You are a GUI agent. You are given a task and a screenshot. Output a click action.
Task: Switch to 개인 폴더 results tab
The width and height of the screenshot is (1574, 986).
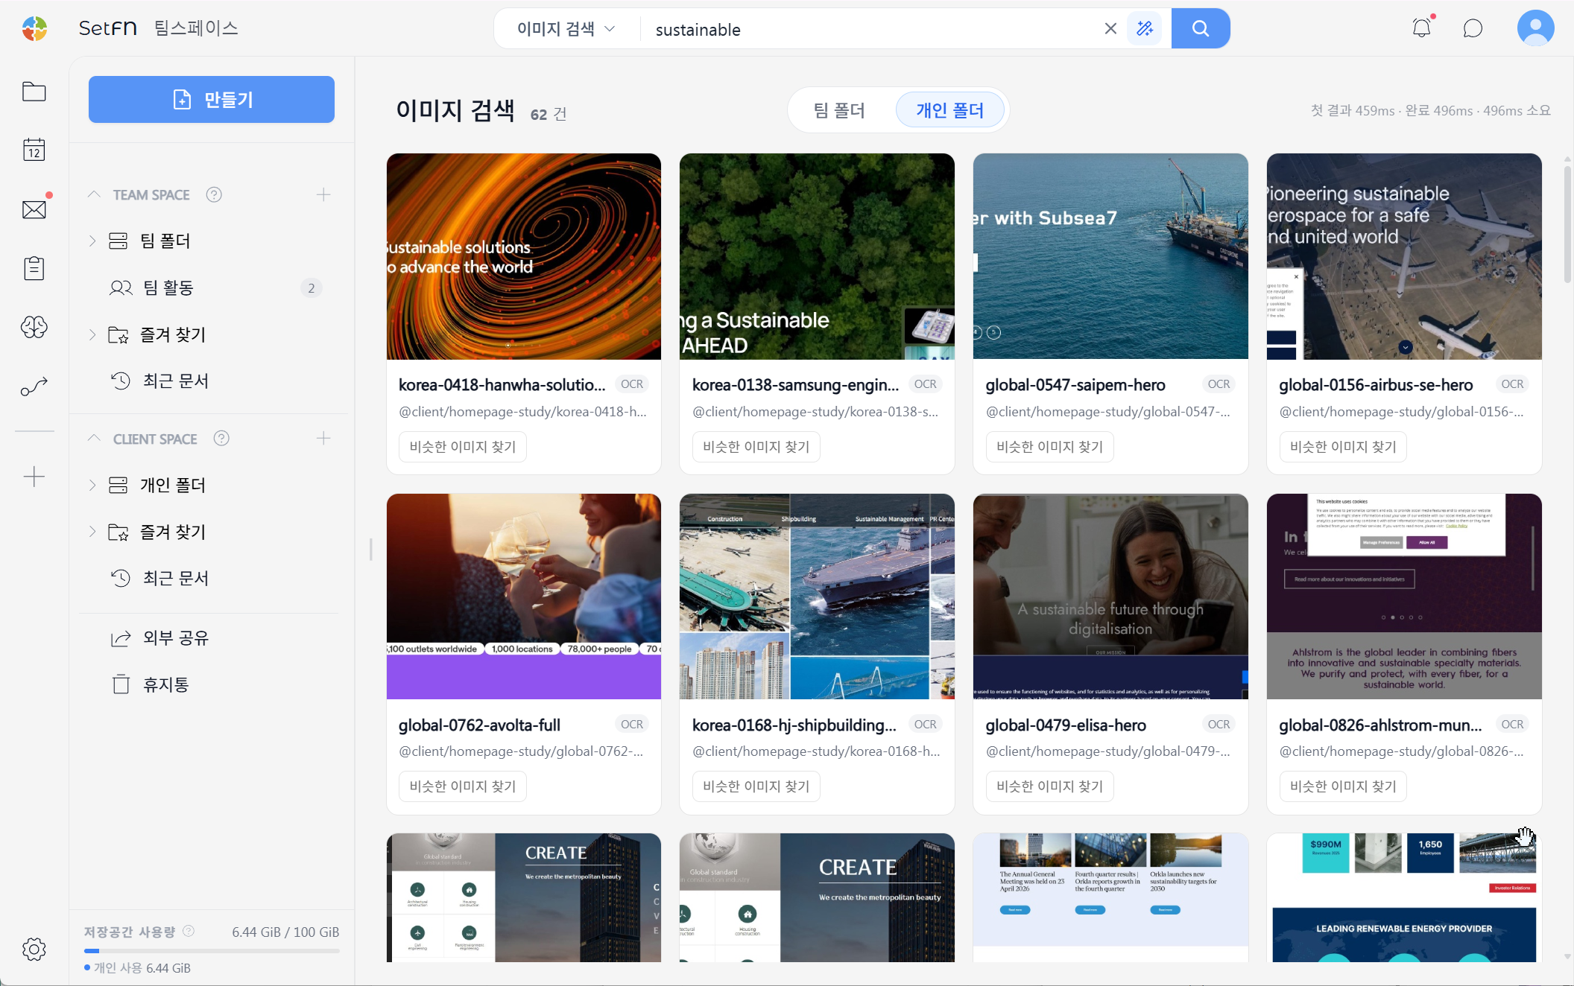(x=950, y=110)
